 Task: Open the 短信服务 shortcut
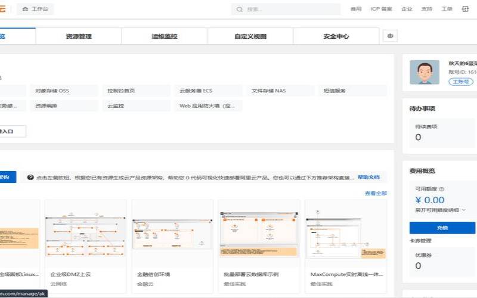point(352,91)
